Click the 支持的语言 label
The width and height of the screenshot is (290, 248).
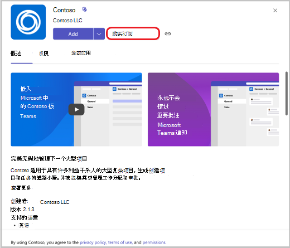pos(25,217)
